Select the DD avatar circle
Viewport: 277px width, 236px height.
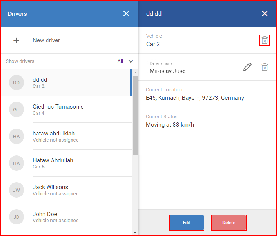click(17, 83)
